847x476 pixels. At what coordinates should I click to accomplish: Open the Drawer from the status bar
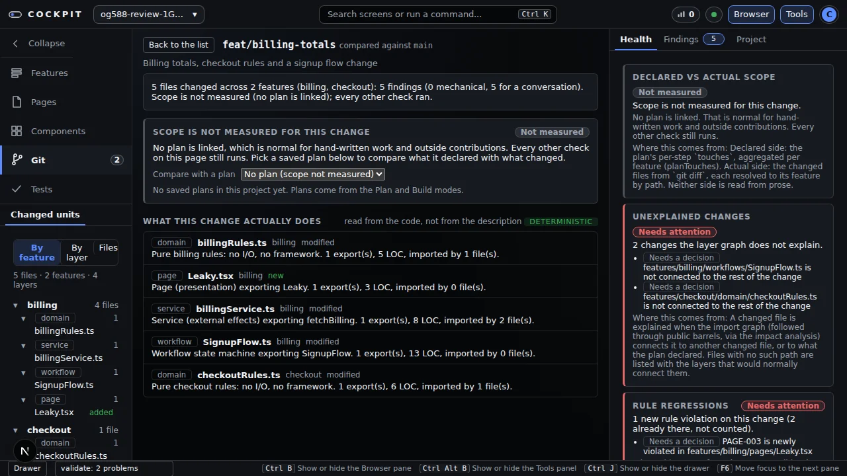coord(27,468)
